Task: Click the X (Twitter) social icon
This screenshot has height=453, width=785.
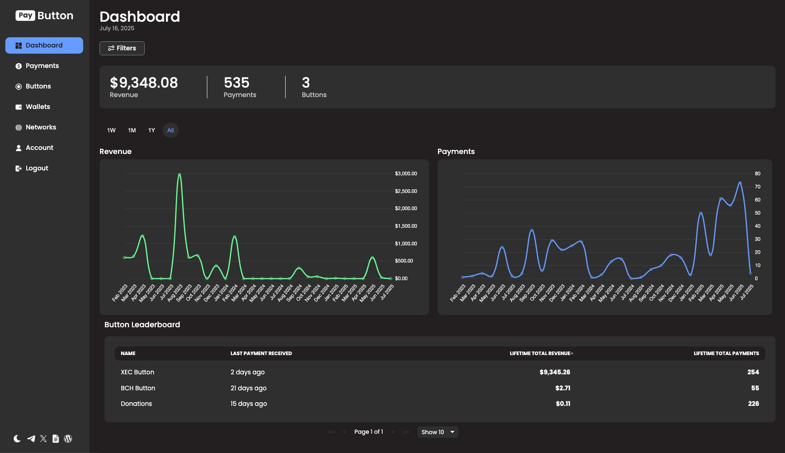Action: coord(43,439)
